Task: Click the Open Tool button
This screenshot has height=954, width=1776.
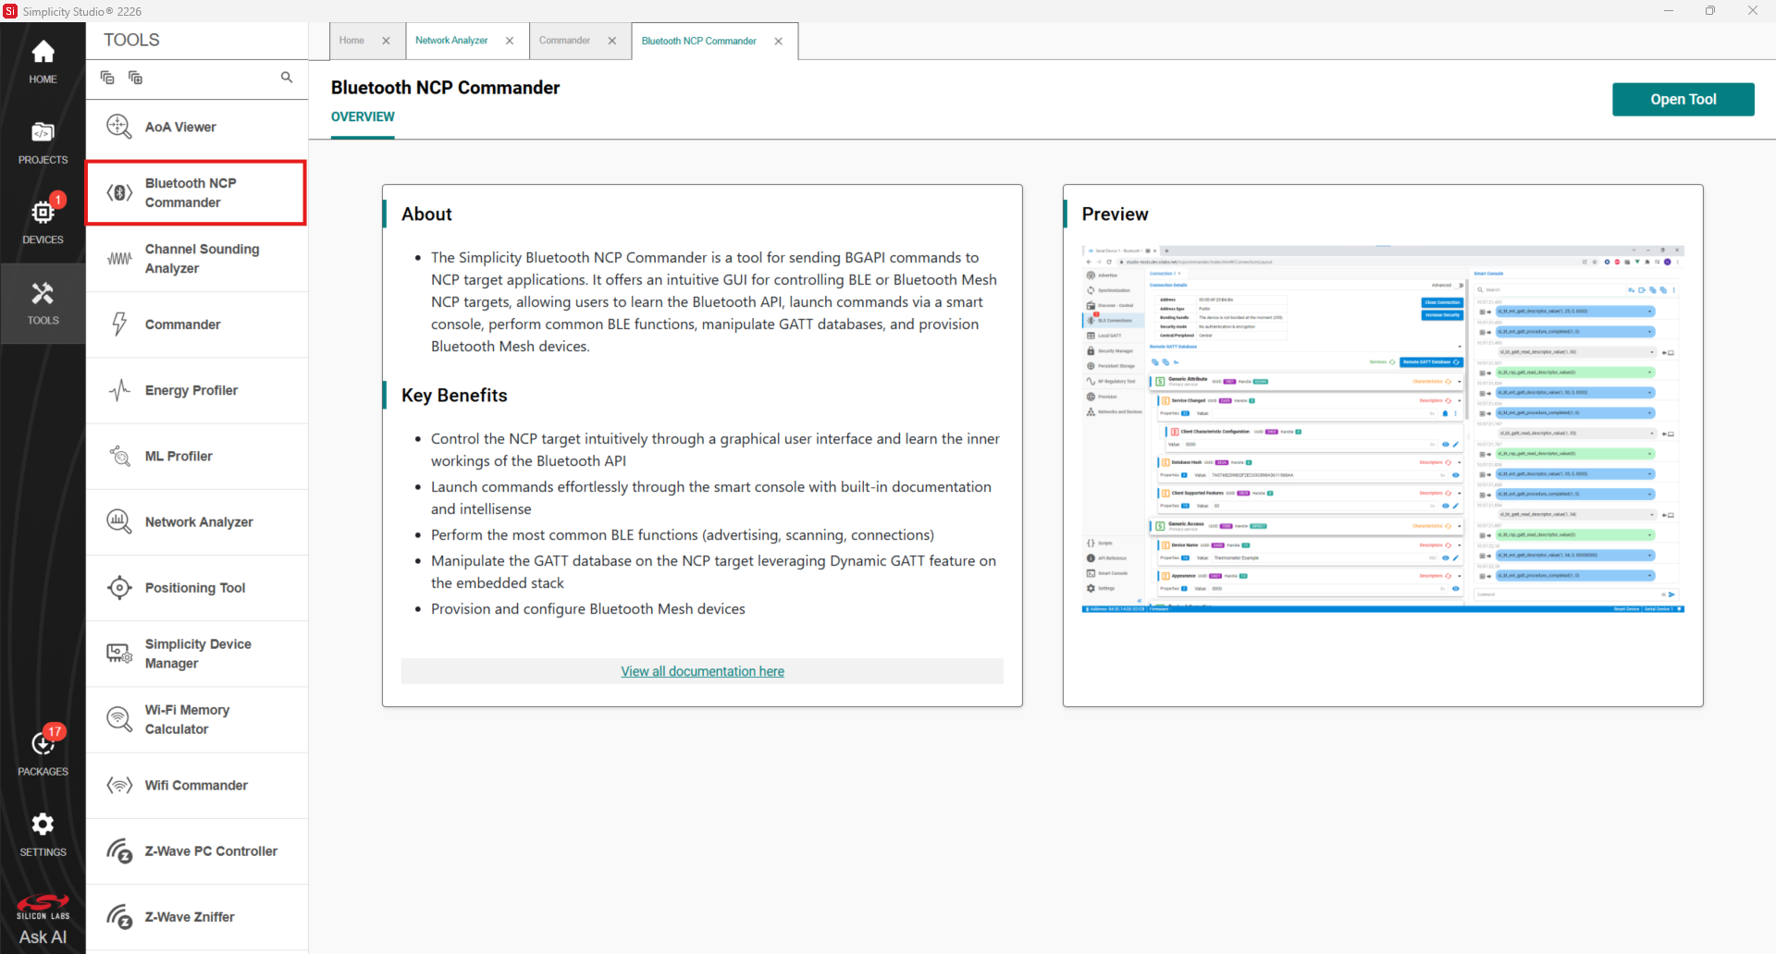Action: pyautogui.click(x=1683, y=100)
